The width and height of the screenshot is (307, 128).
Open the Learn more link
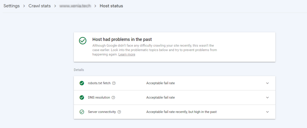127,55
